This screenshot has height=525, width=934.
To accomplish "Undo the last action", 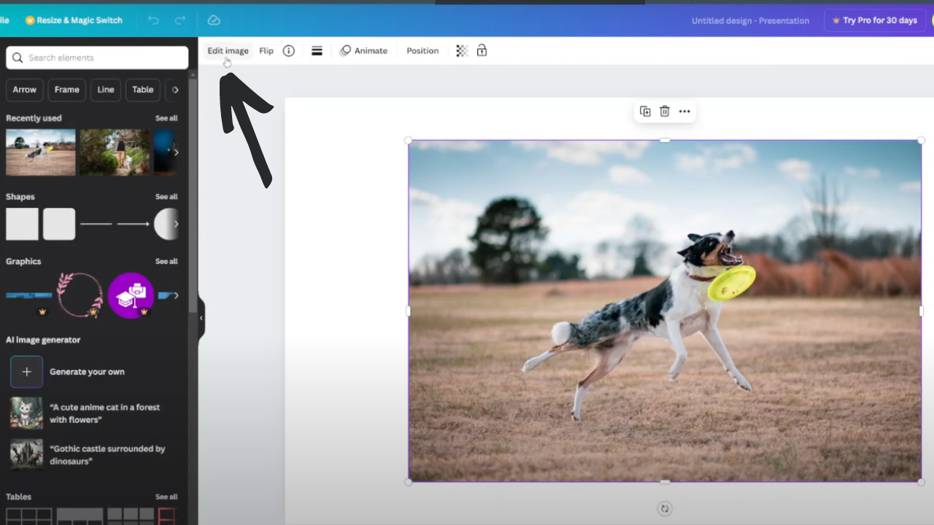I will 153,20.
